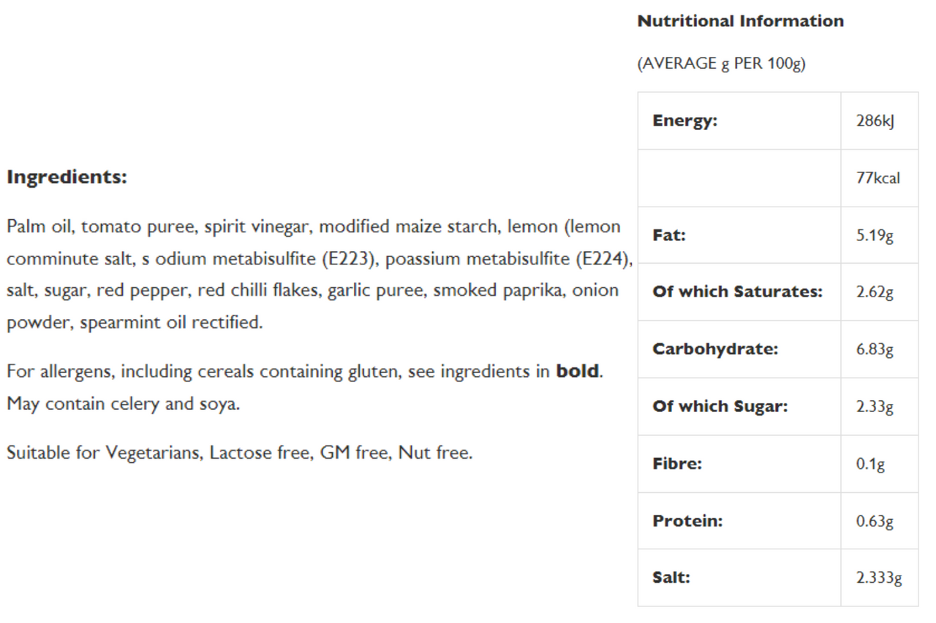Viewport: 936px width, 623px height.
Task: Click the 0.1g fibre value
Action: 871,465
